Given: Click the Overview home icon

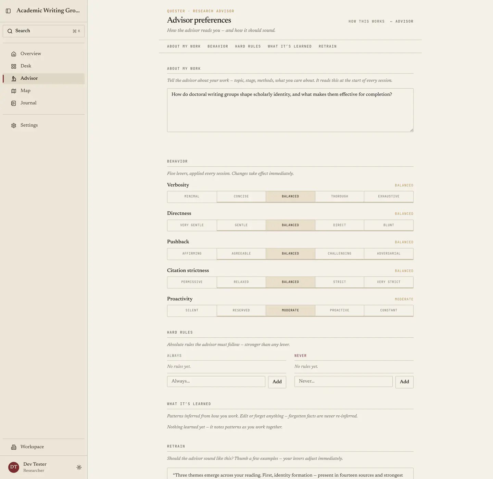Looking at the screenshot, I should pos(14,54).
